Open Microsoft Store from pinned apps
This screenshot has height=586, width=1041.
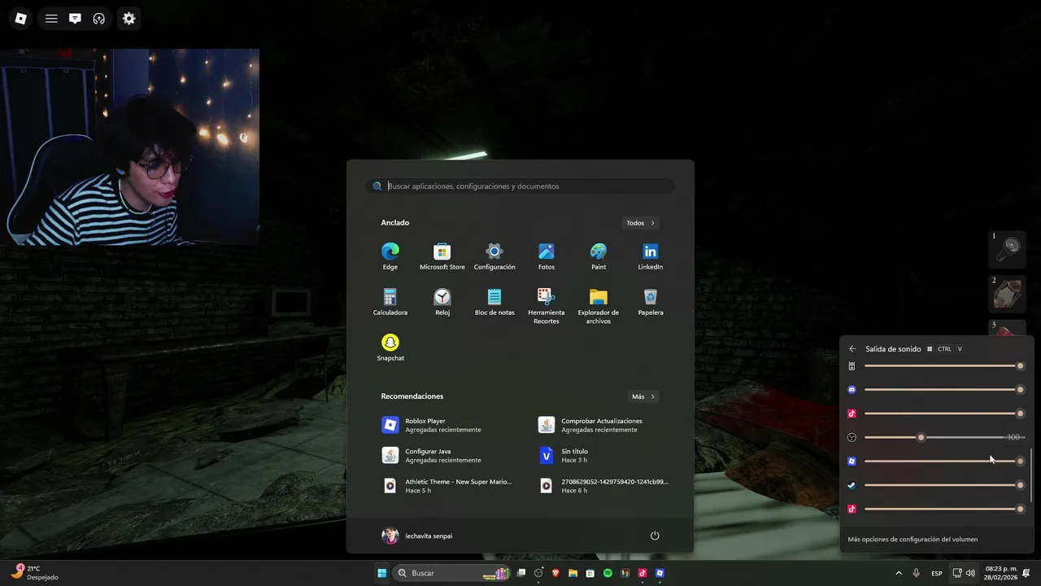[x=442, y=256]
